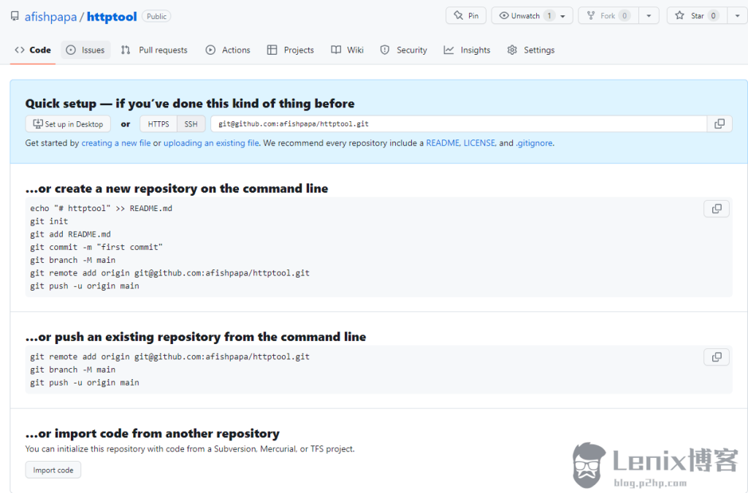Copy the create new repository commands
The height and width of the screenshot is (493, 748).
pyautogui.click(x=717, y=209)
